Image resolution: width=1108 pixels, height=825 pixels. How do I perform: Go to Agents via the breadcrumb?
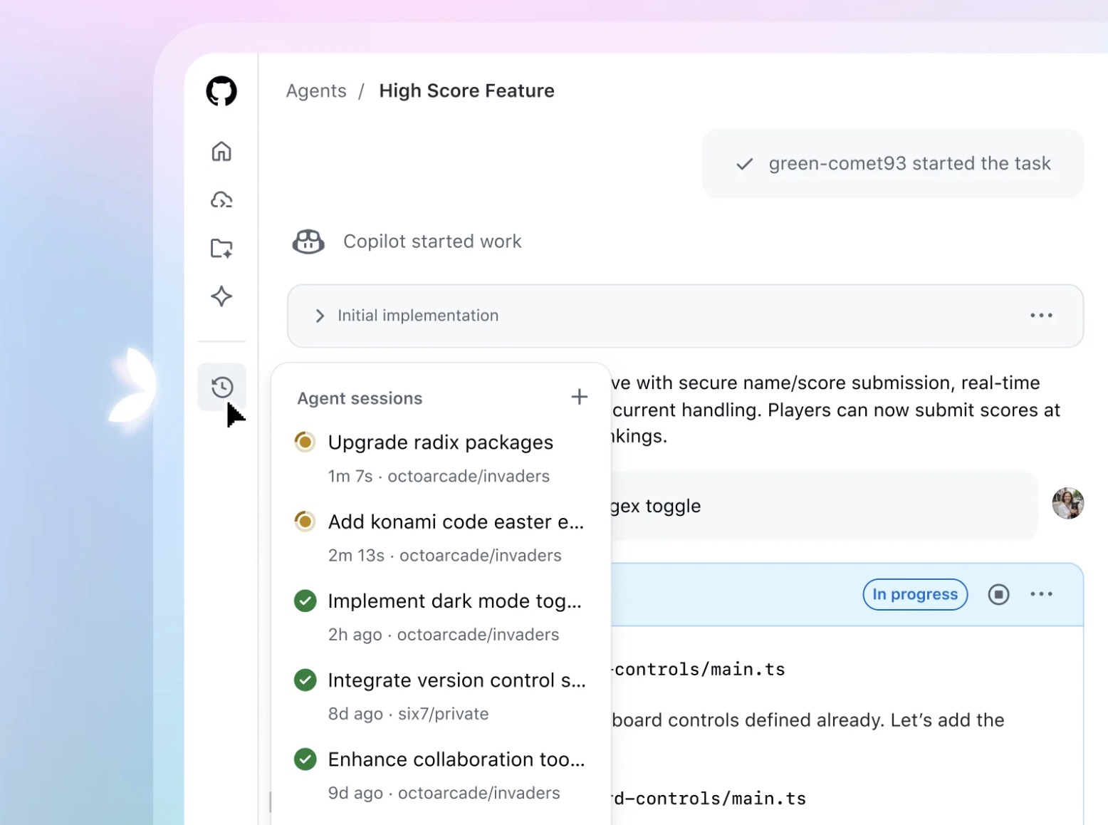click(315, 90)
